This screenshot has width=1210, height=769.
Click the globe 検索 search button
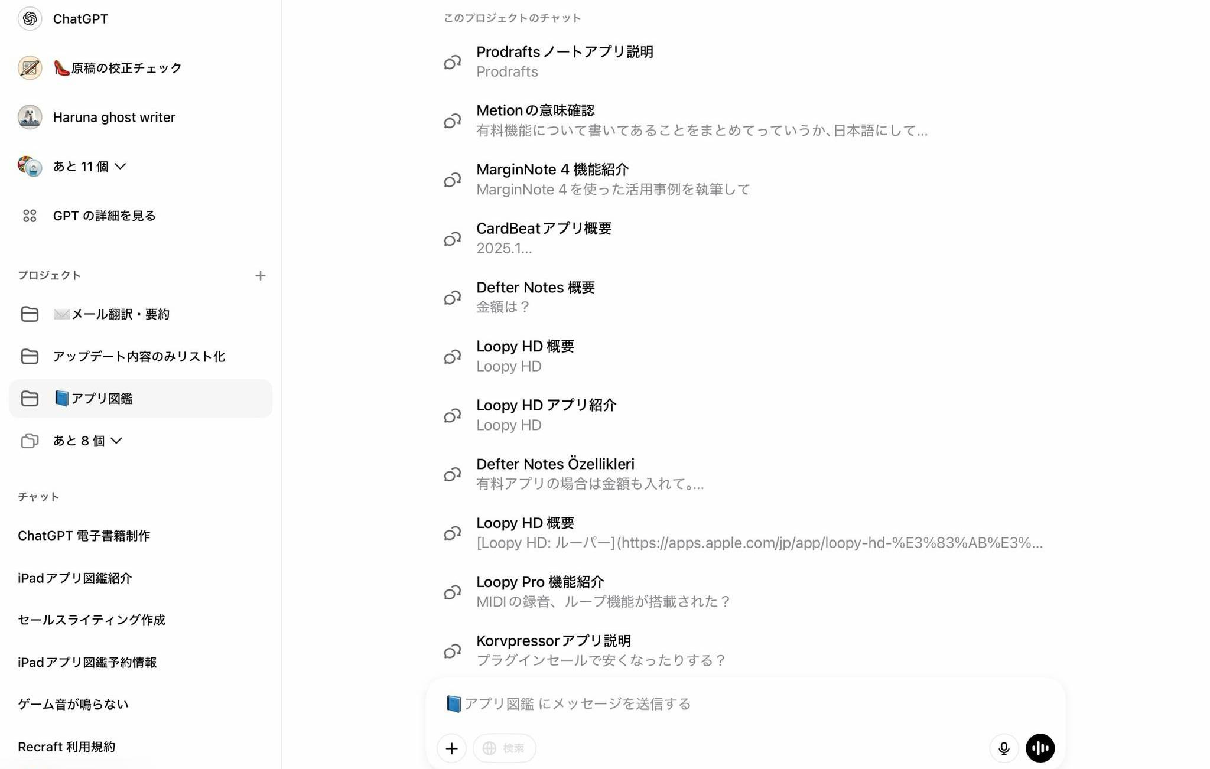click(504, 748)
